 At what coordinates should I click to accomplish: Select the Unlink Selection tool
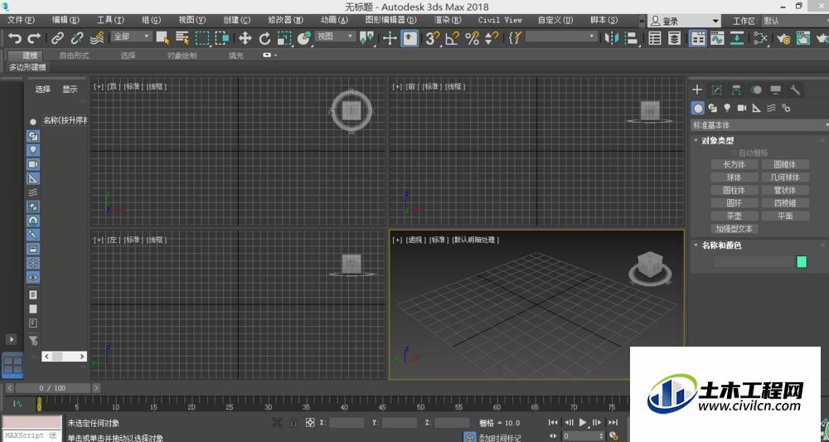point(77,38)
